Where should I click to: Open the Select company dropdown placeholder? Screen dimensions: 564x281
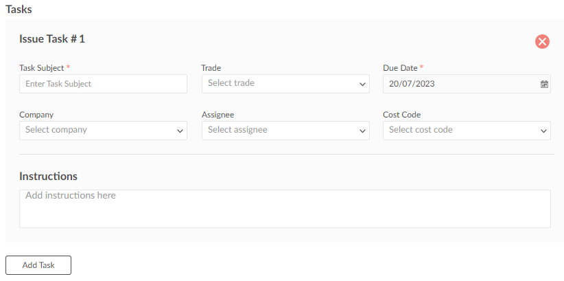56,130
